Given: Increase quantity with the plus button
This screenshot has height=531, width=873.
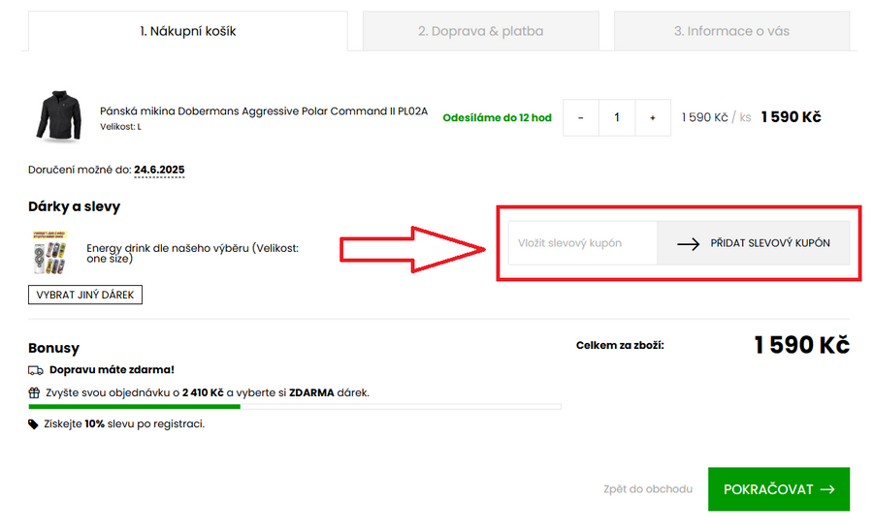Looking at the screenshot, I should [653, 117].
